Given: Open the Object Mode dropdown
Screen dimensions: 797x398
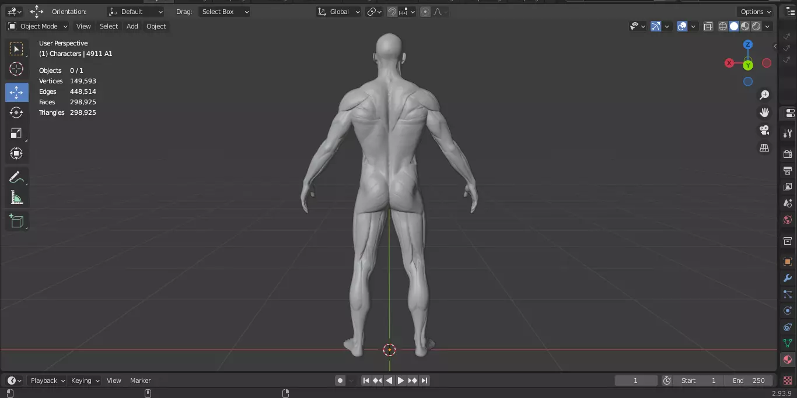Looking at the screenshot, I should coord(38,26).
